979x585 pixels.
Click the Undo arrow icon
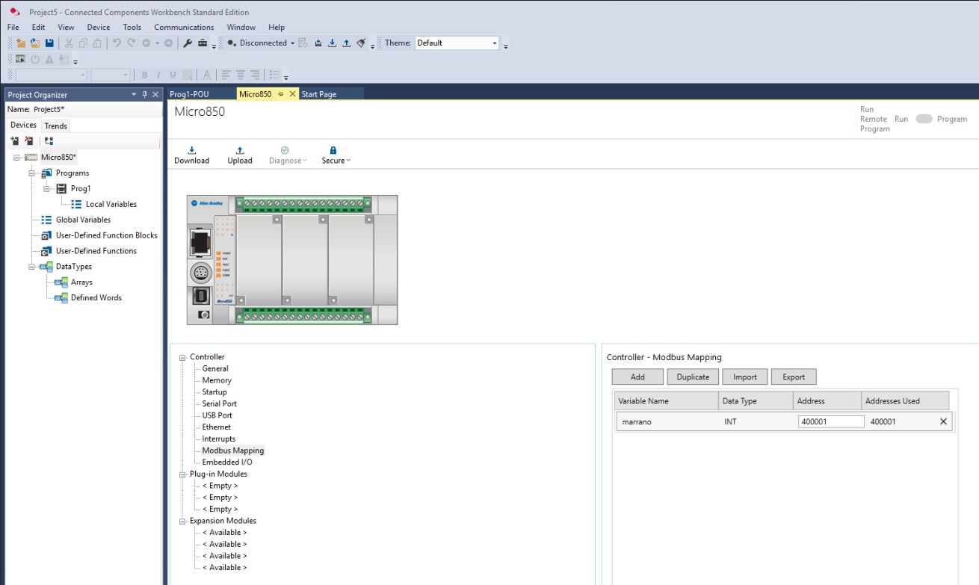tap(117, 43)
